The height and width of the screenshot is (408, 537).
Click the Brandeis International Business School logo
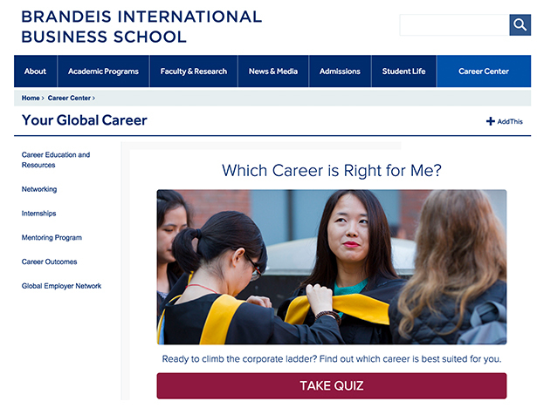tap(141, 27)
